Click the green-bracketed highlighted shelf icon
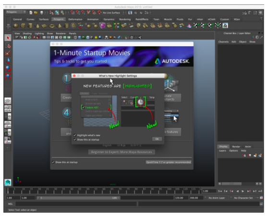This screenshot has height=217, width=265. (117, 26)
